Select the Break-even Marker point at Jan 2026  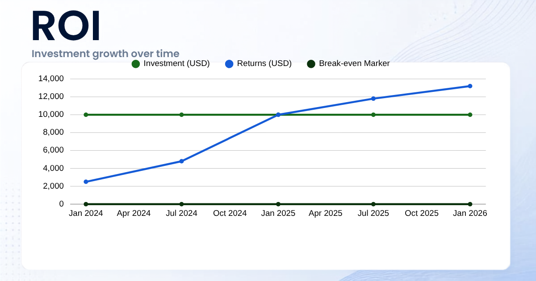pyautogui.click(x=470, y=204)
